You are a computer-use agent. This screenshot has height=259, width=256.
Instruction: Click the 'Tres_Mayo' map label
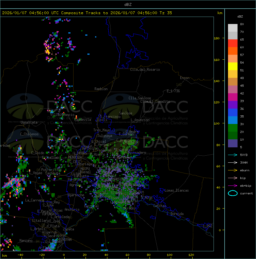(102, 130)
